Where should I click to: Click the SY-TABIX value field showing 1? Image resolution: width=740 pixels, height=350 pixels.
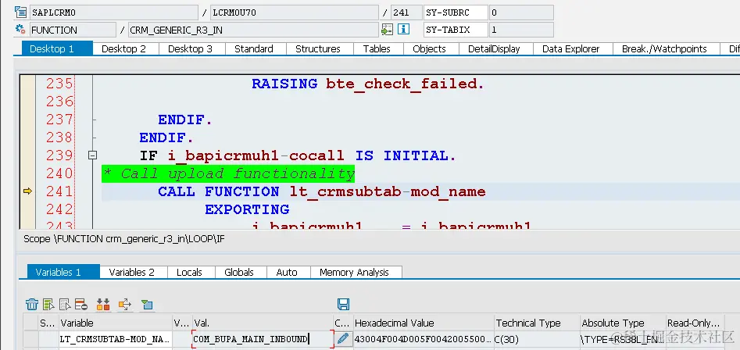tap(521, 30)
